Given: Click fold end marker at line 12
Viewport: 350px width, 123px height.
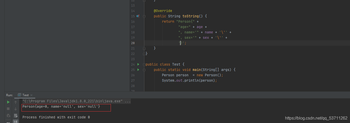Looking at the screenshot, I should [x=144, y=1].
